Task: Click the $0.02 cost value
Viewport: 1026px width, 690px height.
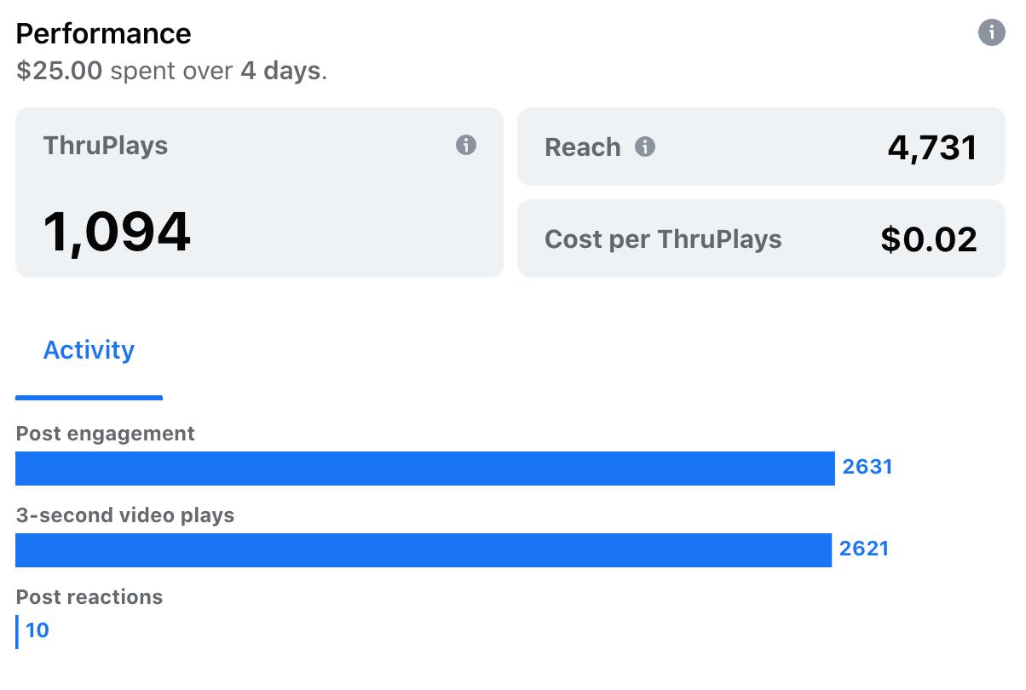Action: click(929, 239)
